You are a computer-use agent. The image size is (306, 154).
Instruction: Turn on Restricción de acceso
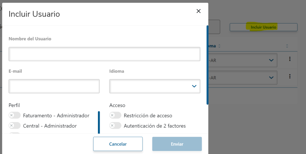[x=115, y=116]
